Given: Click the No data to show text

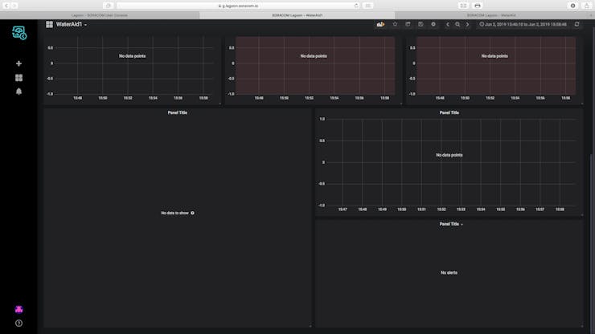Looking at the screenshot, I should tap(174, 213).
